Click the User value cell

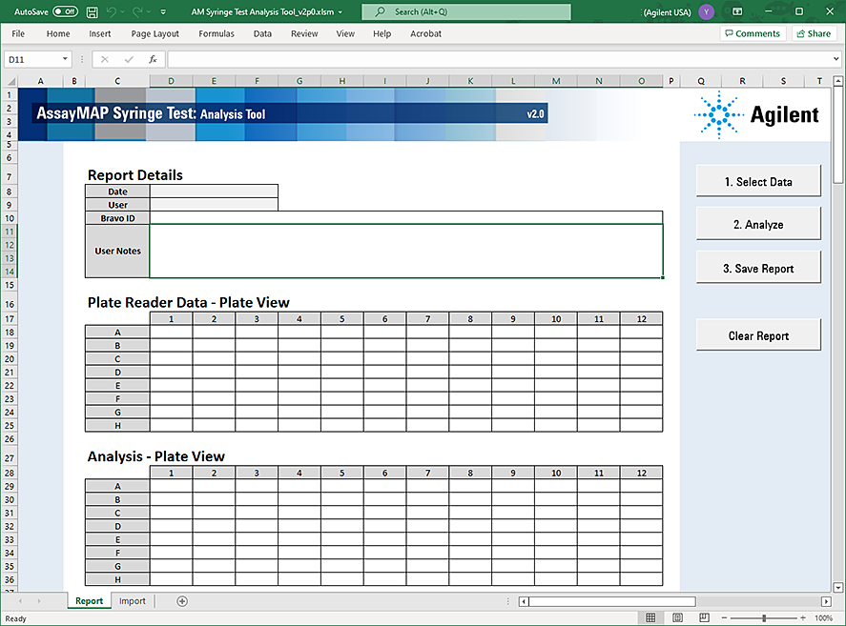tap(214, 205)
